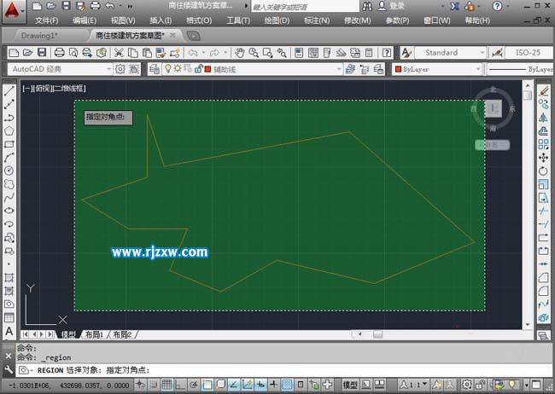
Task: Open Workspace Settings gear icon
Action: [120, 69]
